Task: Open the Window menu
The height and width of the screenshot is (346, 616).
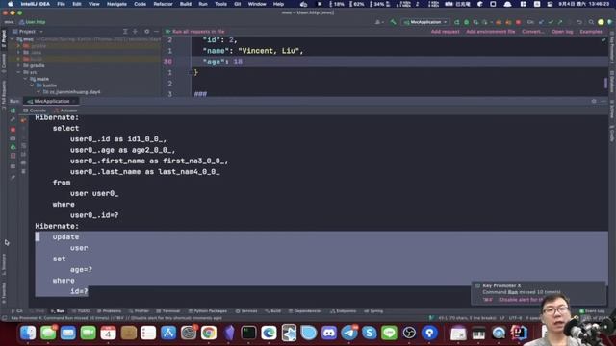Action: click(257, 4)
